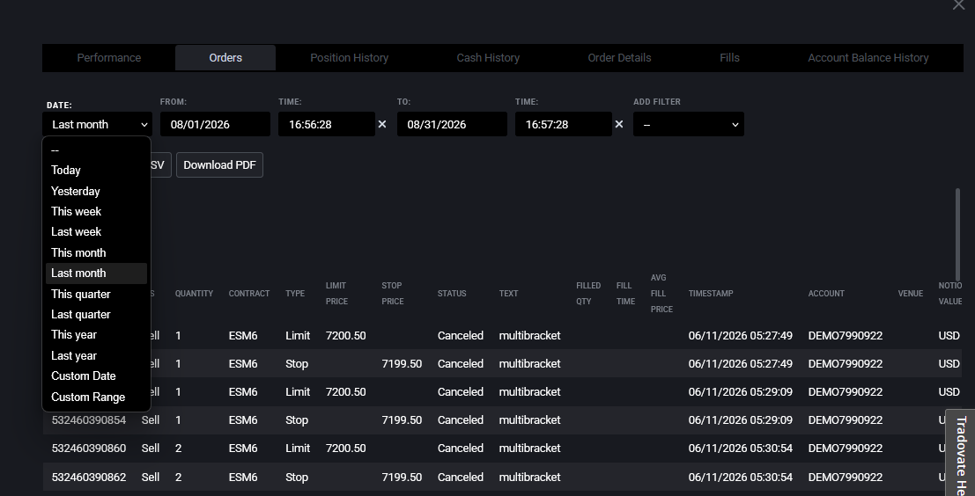Download the report as PDF
This screenshot has width=975, height=496.
point(219,165)
